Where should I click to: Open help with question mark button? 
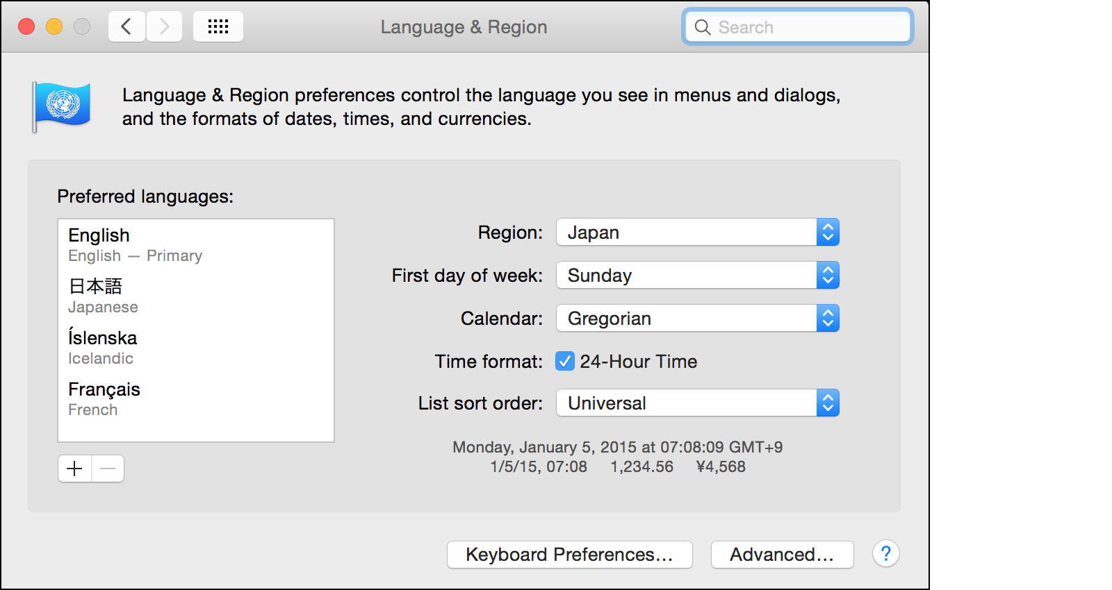(885, 554)
